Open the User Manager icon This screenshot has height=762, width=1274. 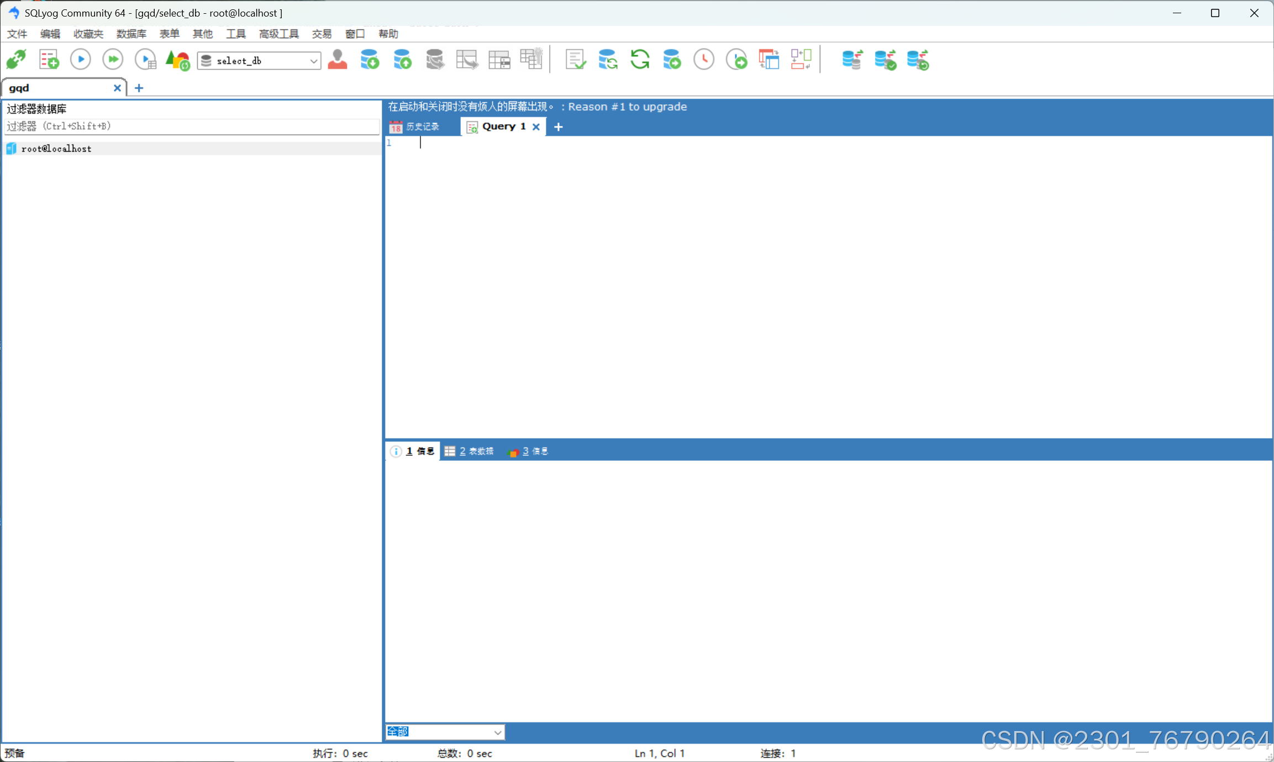(337, 60)
